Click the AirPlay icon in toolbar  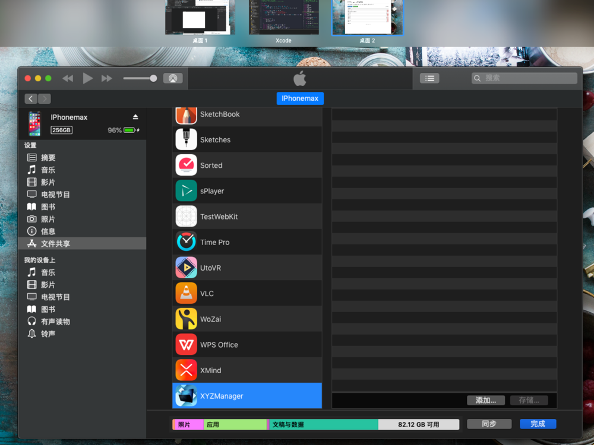(x=173, y=78)
